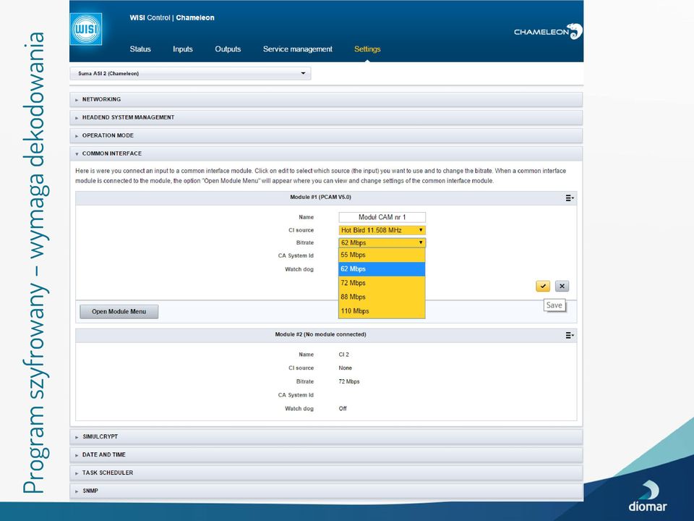This screenshot has height=521, width=694.
Task: Expand the Networking section
Action: coord(326,99)
